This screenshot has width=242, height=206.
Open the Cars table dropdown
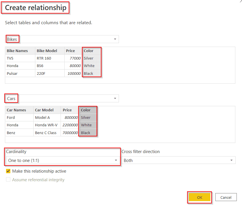click(x=62, y=98)
